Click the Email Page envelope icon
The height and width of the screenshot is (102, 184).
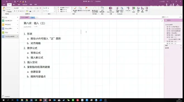point(95,8)
